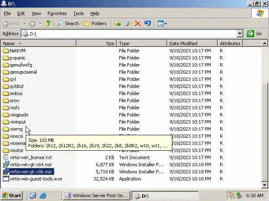
Task: Click the Undo toolbar icon
Action: pos(148,23)
